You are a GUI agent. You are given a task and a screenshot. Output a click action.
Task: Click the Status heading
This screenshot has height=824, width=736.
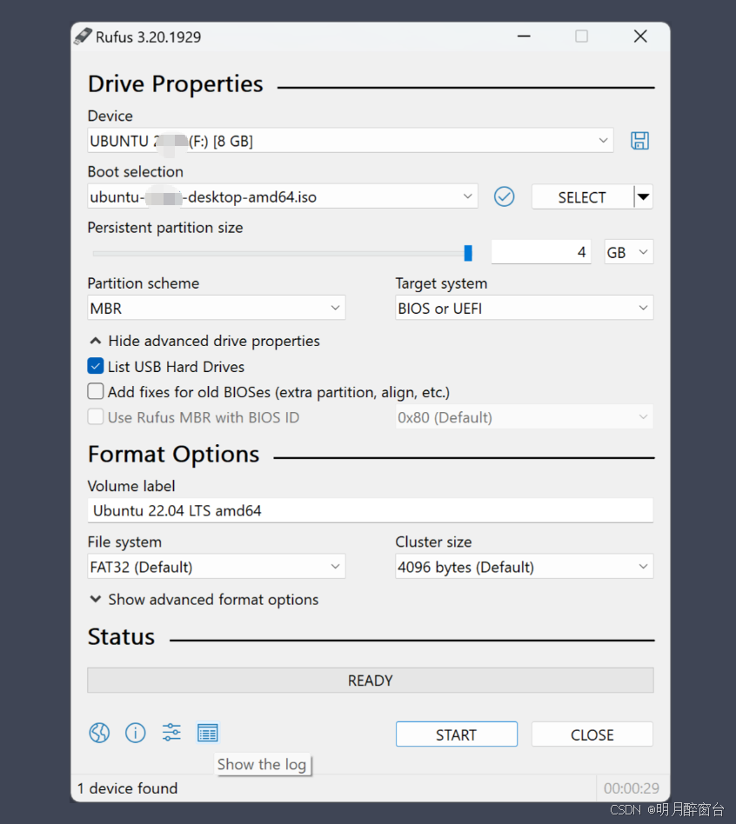(x=121, y=636)
